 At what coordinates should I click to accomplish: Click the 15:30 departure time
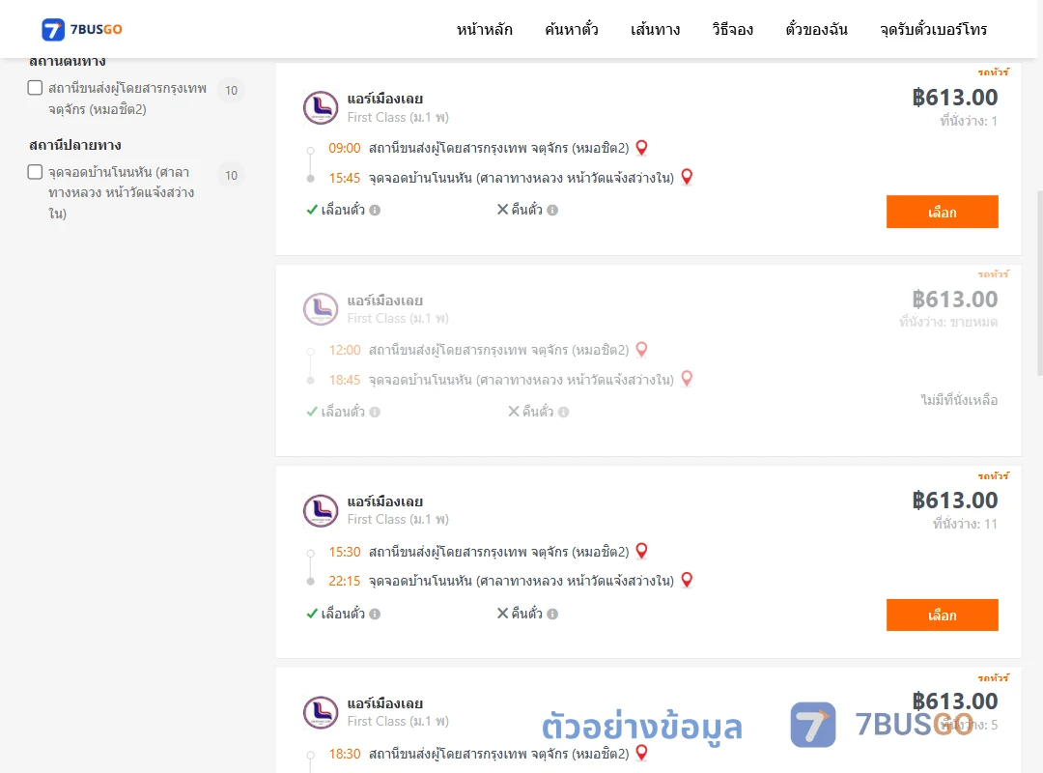point(345,552)
